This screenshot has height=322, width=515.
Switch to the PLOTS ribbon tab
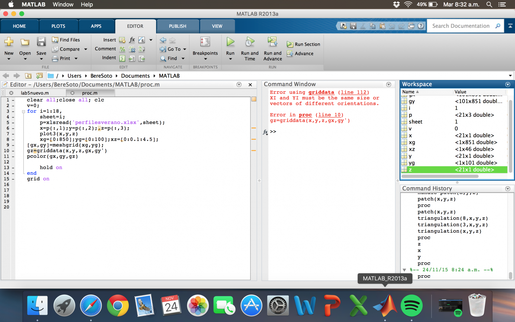pyautogui.click(x=58, y=26)
